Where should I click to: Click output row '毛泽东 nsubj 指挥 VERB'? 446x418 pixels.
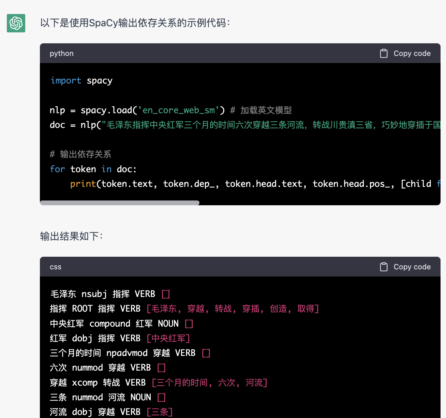click(x=110, y=294)
